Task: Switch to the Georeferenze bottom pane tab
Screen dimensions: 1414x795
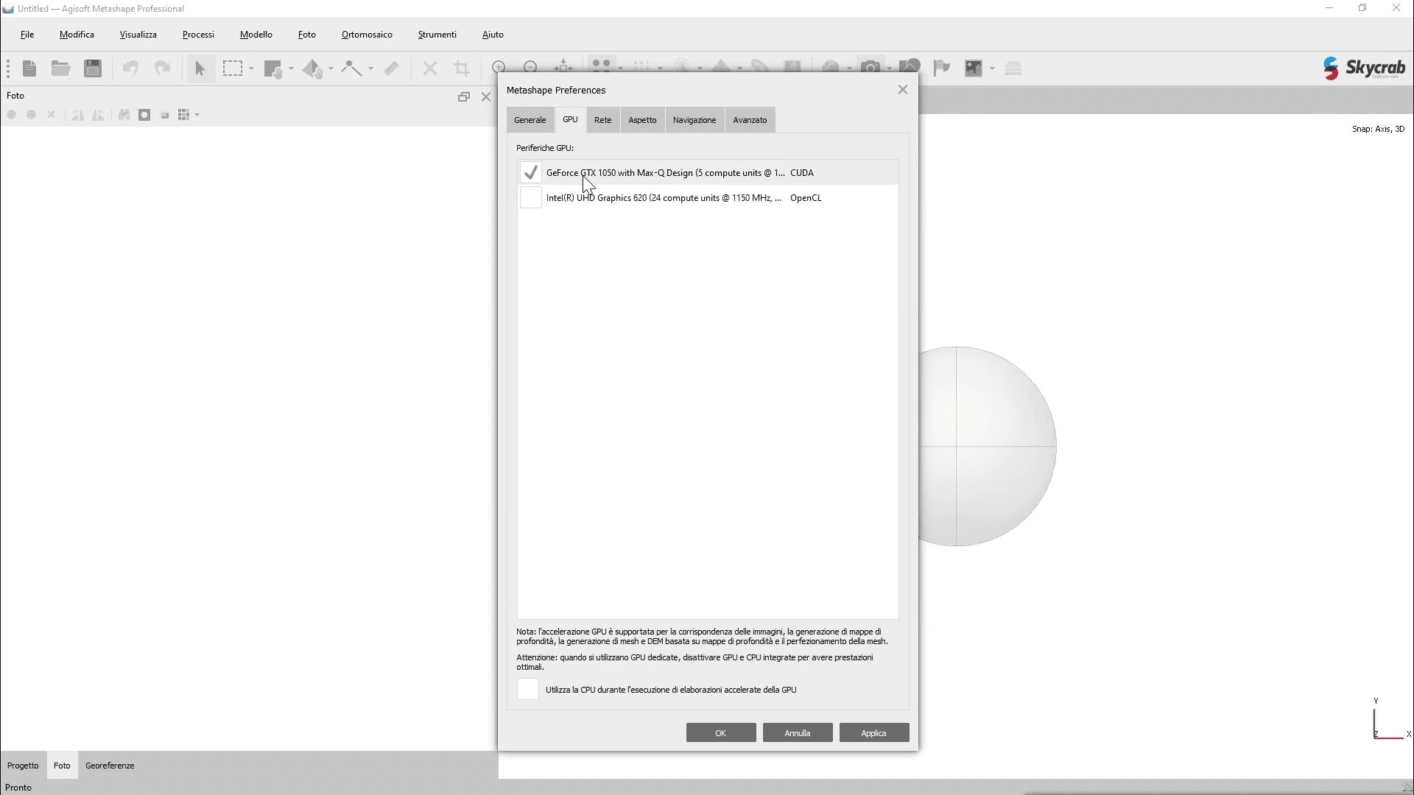Action: (x=110, y=766)
